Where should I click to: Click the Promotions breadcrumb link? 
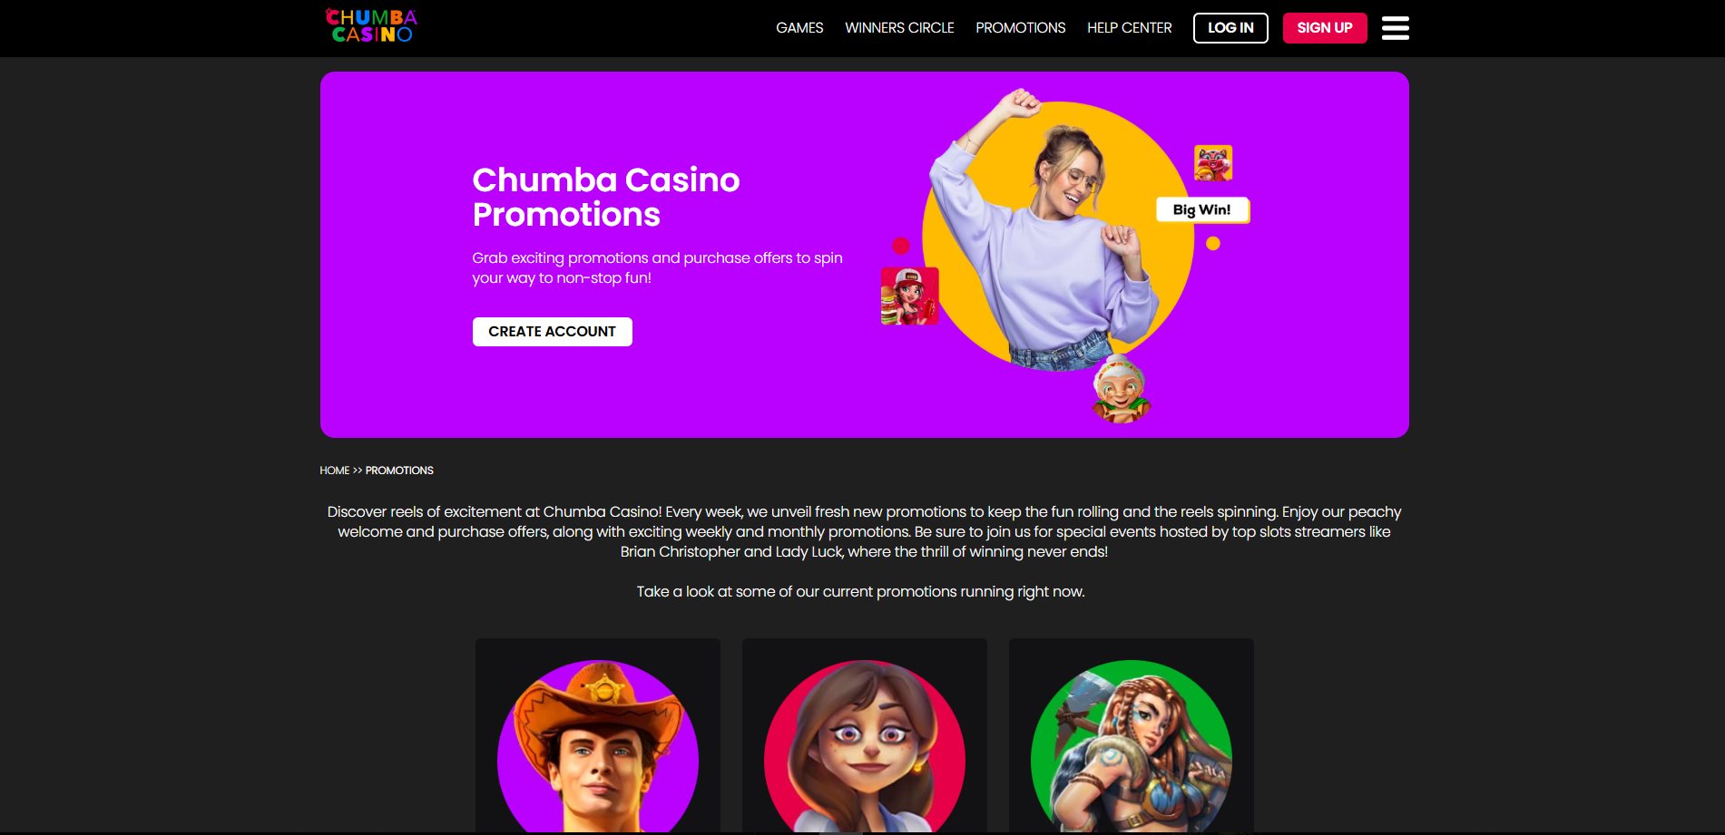(399, 471)
